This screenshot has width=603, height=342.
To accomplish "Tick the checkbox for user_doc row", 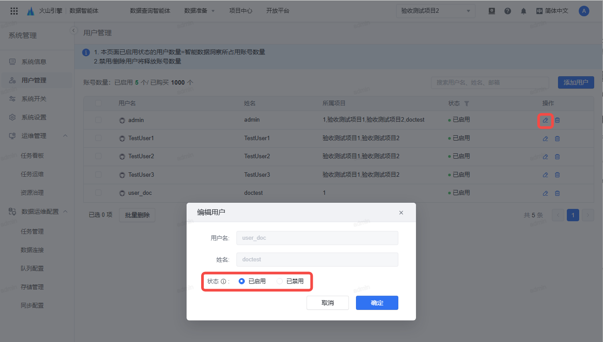I will [x=98, y=193].
